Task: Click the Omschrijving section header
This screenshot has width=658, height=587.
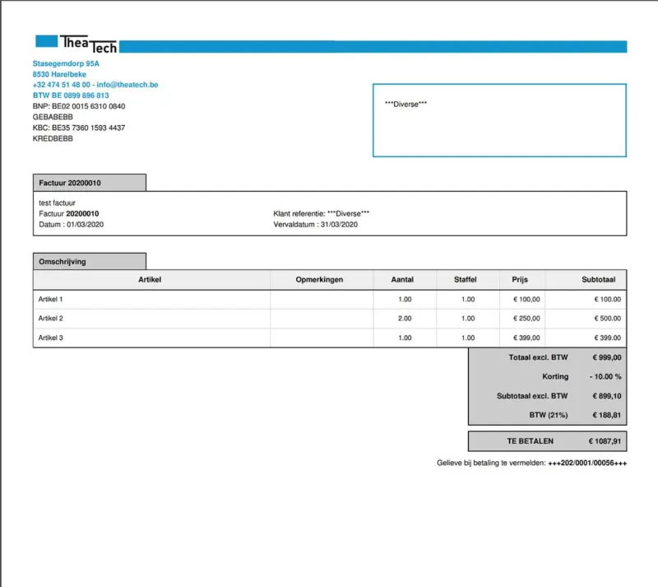Action: click(90, 261)
